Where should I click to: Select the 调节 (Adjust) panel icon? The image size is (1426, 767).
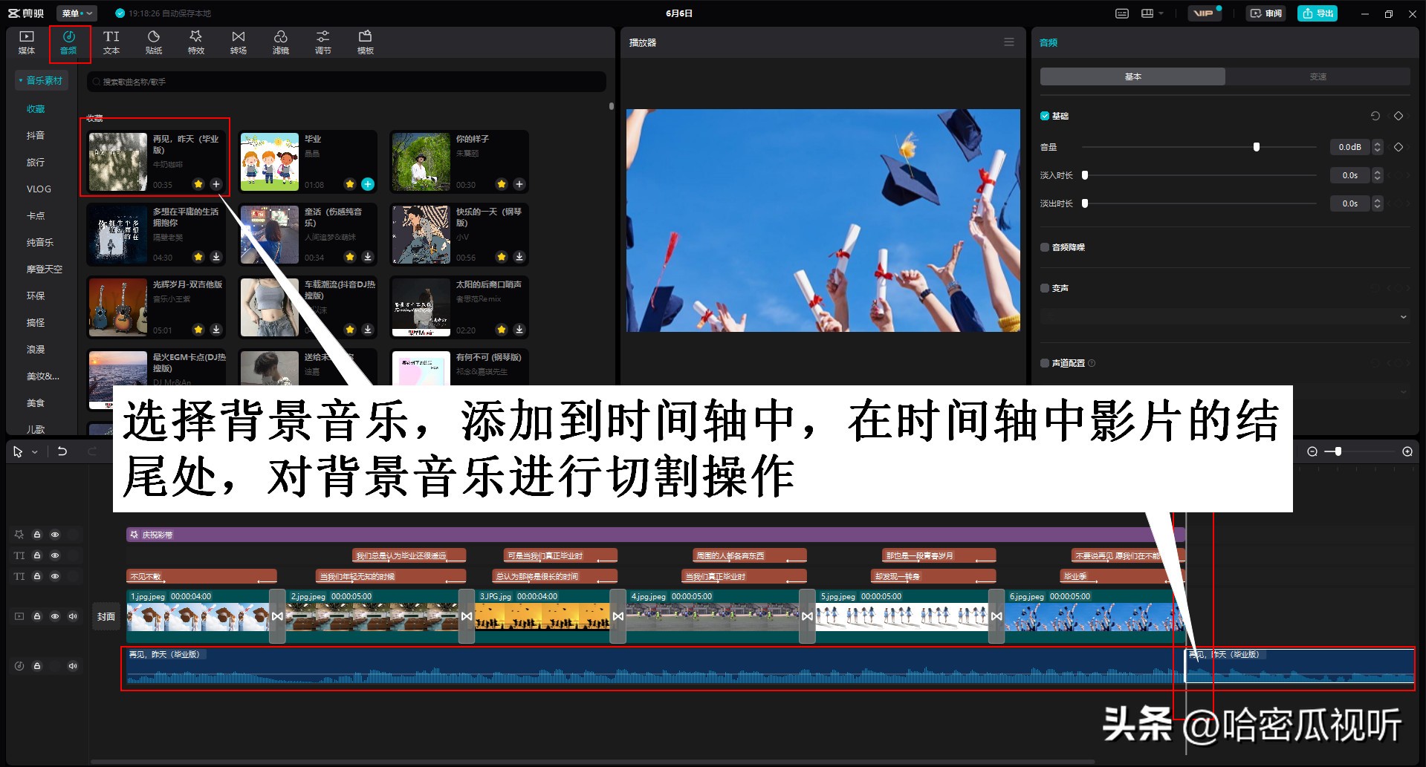323,41
